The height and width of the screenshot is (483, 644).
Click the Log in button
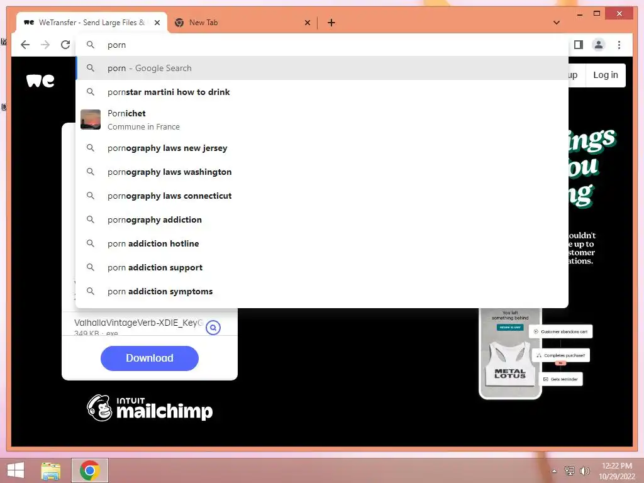pyautogui.click(x=606, y=75)
